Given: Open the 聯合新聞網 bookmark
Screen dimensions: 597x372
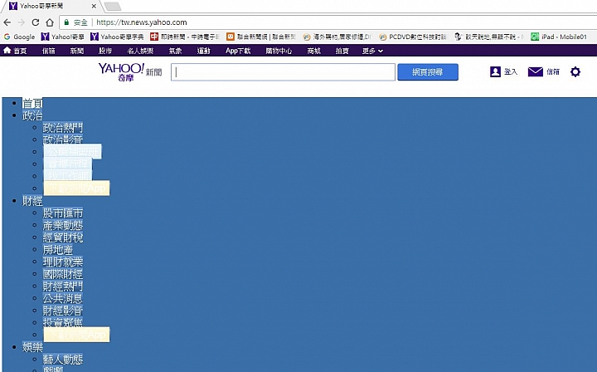Looking at the screenshot, I should tap(261, 37).
